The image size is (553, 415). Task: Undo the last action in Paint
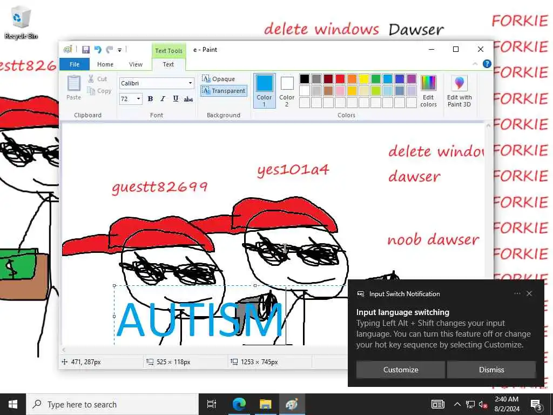point(98,49)
